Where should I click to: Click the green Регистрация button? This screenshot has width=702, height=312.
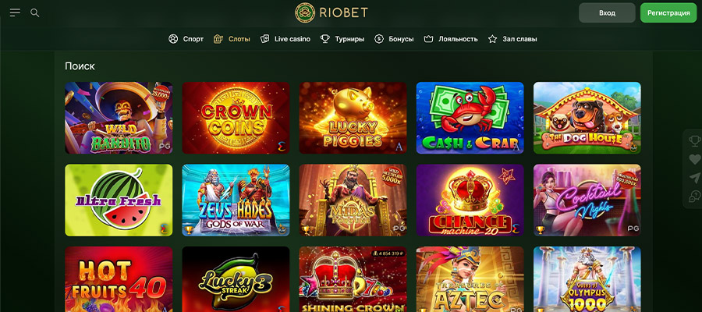pos(668,13)
